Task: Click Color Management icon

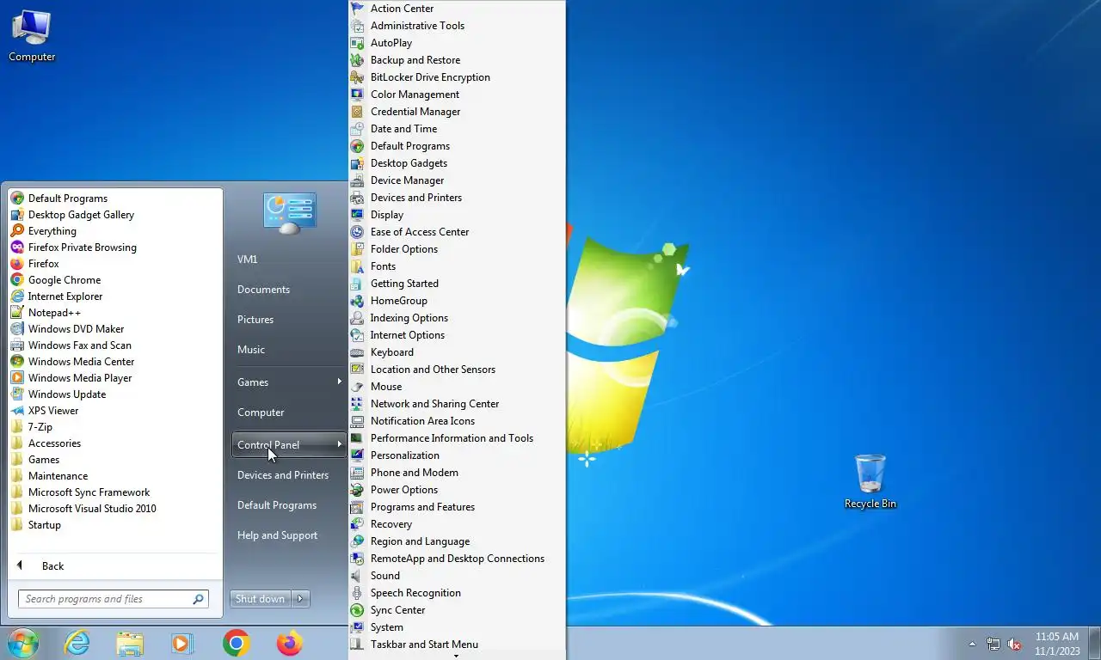Action: tap(357, 95)
